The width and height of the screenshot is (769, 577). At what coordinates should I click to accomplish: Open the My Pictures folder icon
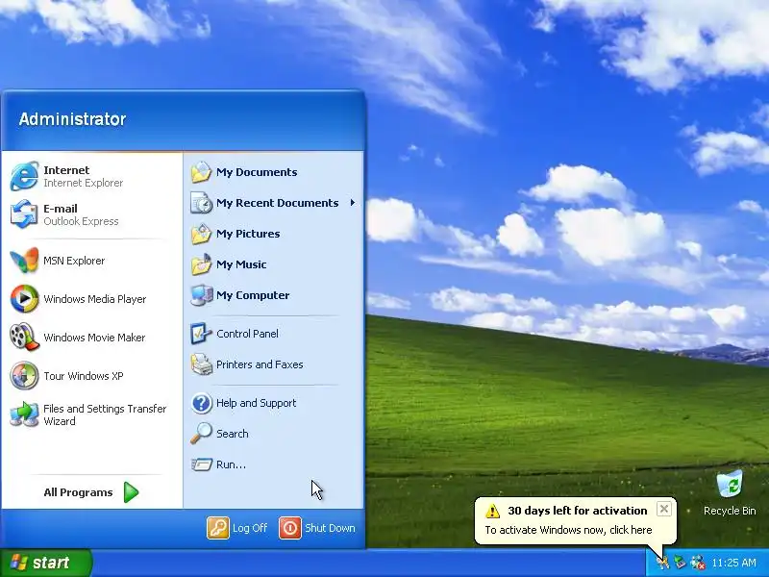coord(201,234)
